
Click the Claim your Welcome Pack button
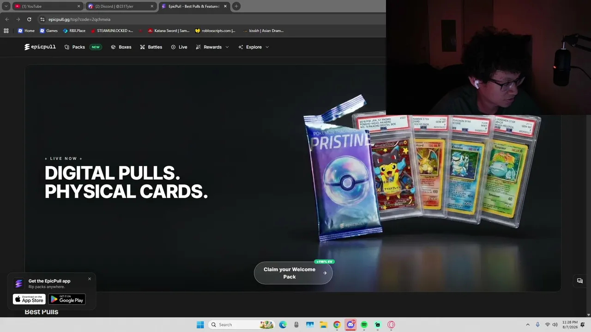293,273
